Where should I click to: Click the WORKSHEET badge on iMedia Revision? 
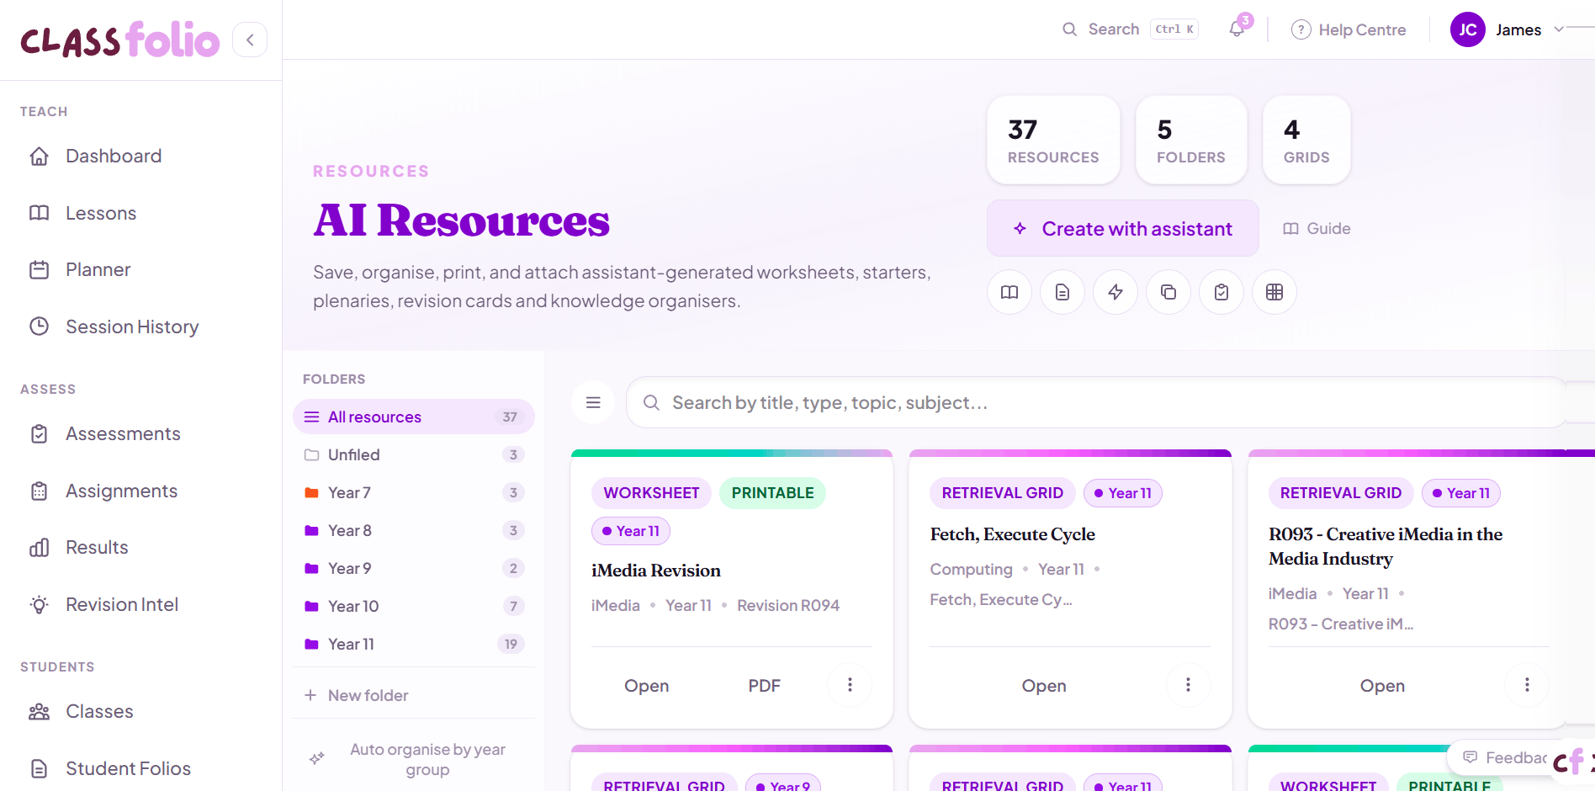651,493
